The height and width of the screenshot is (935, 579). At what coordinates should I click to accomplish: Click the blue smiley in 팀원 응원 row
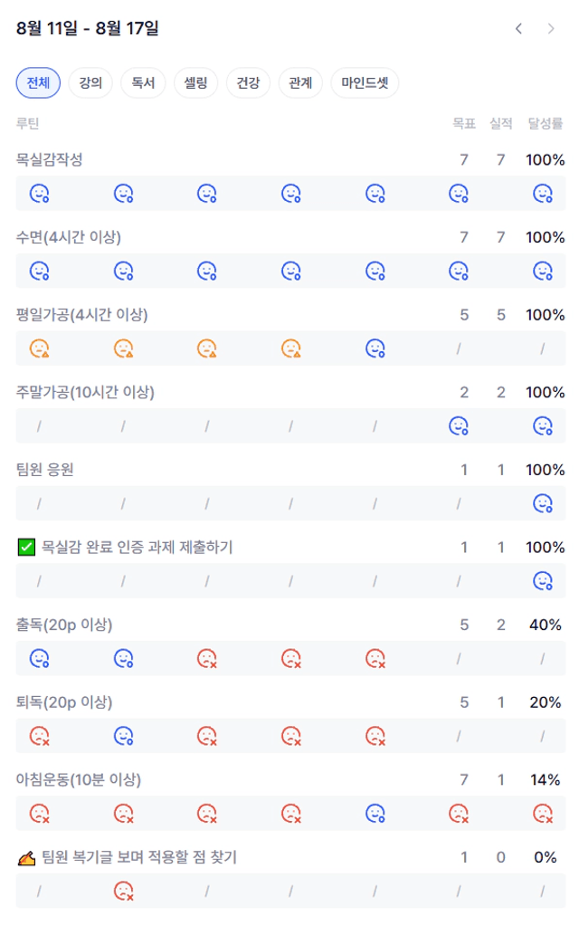(543, 503)
